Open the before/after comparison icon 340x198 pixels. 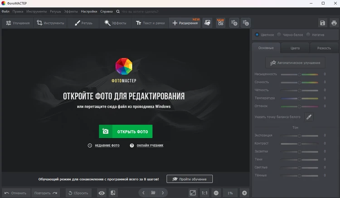113,193
